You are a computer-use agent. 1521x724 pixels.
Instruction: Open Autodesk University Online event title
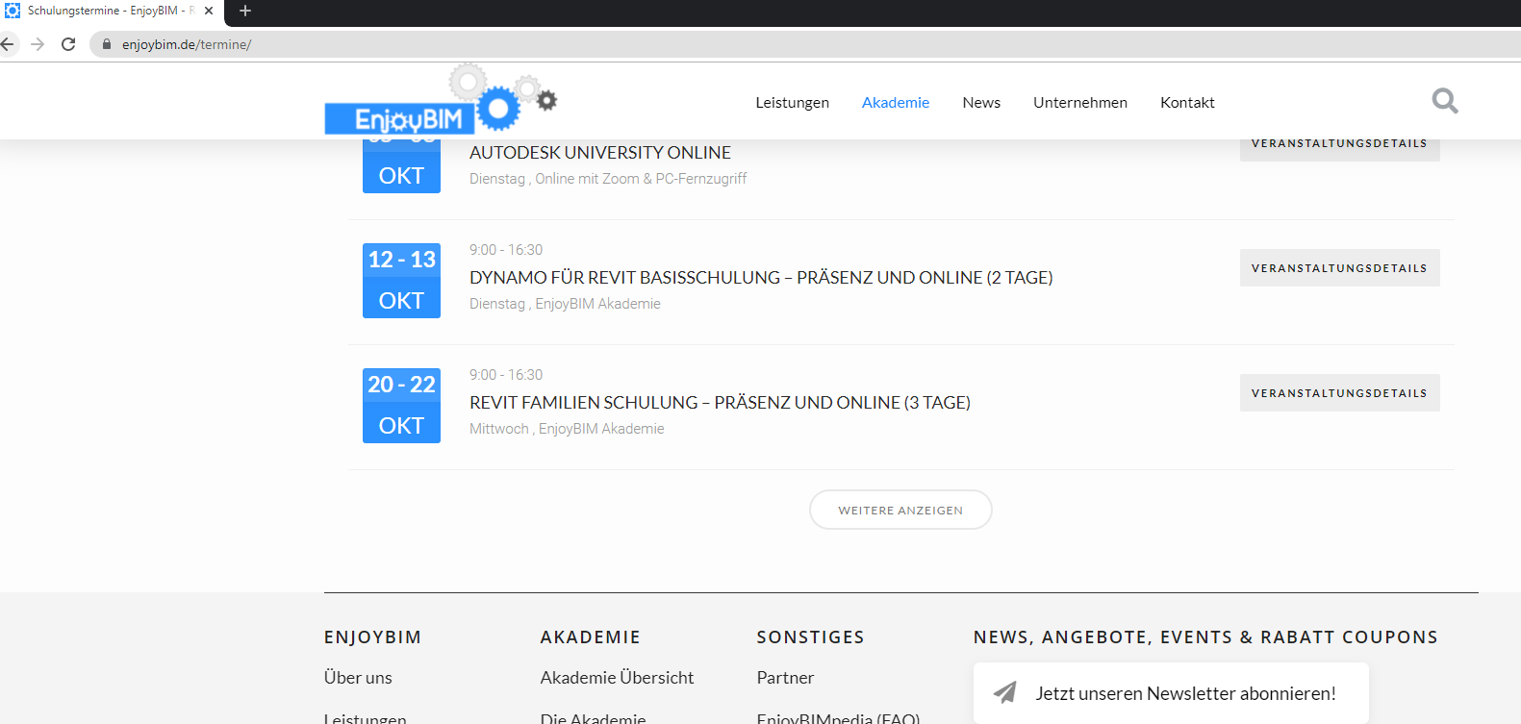point(600,153)
